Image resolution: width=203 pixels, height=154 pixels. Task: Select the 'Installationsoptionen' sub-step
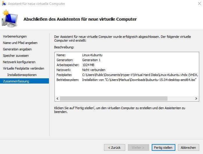click(22, 75)
